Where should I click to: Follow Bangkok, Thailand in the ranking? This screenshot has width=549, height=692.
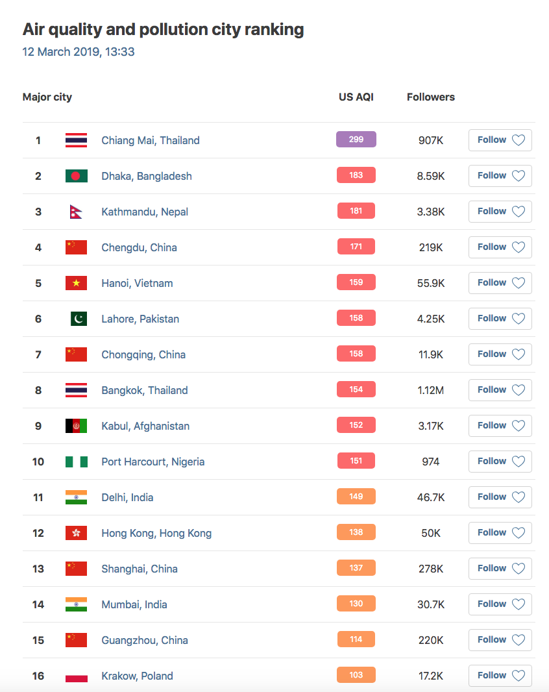pyautogui.click(x=500, y=390)
